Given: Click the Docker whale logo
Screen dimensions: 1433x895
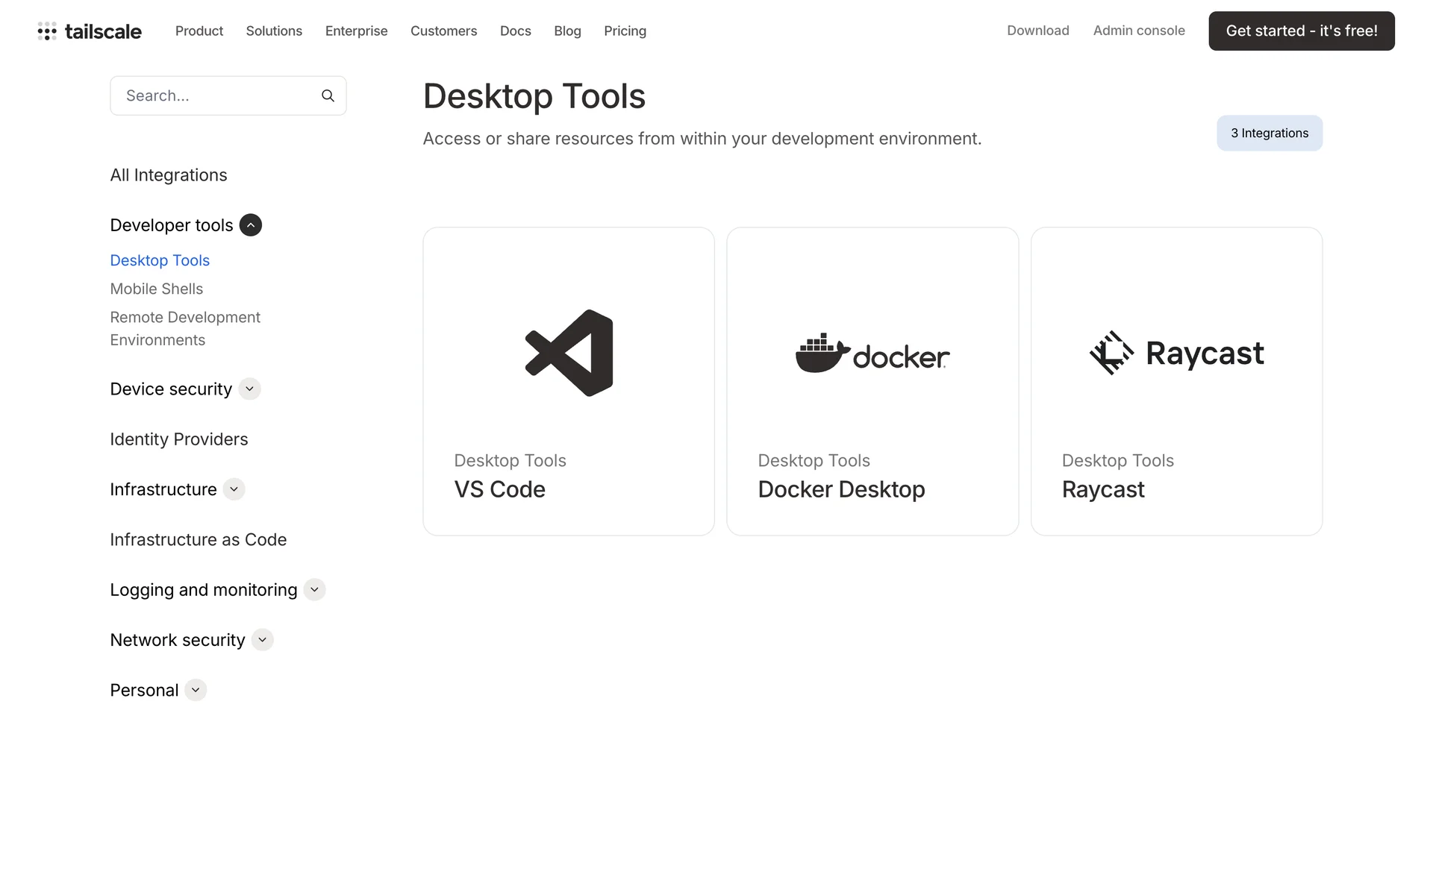Looking at the screenshot, I should click(x=822, y=353).
